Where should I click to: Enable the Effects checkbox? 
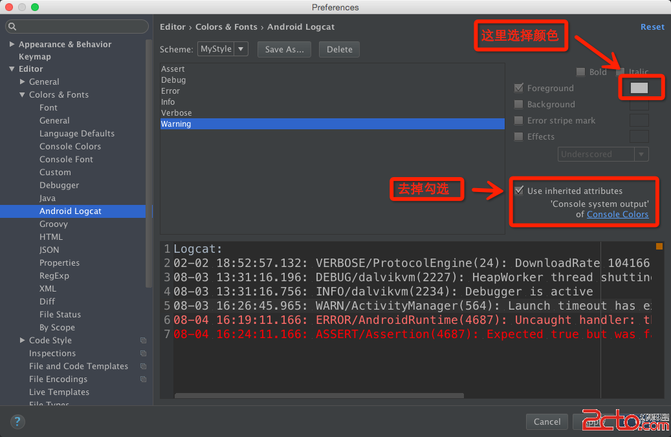tap(519, 137)
